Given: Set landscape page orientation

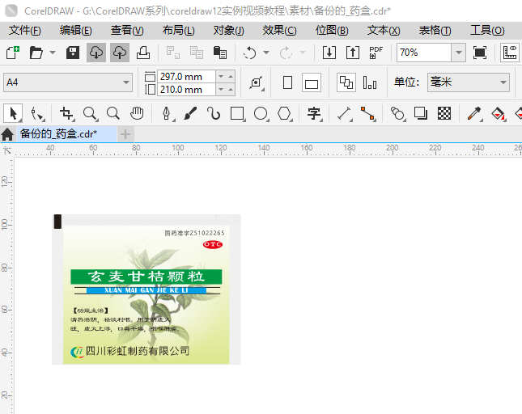Looking at the screenshot, I should click(312, 82).
